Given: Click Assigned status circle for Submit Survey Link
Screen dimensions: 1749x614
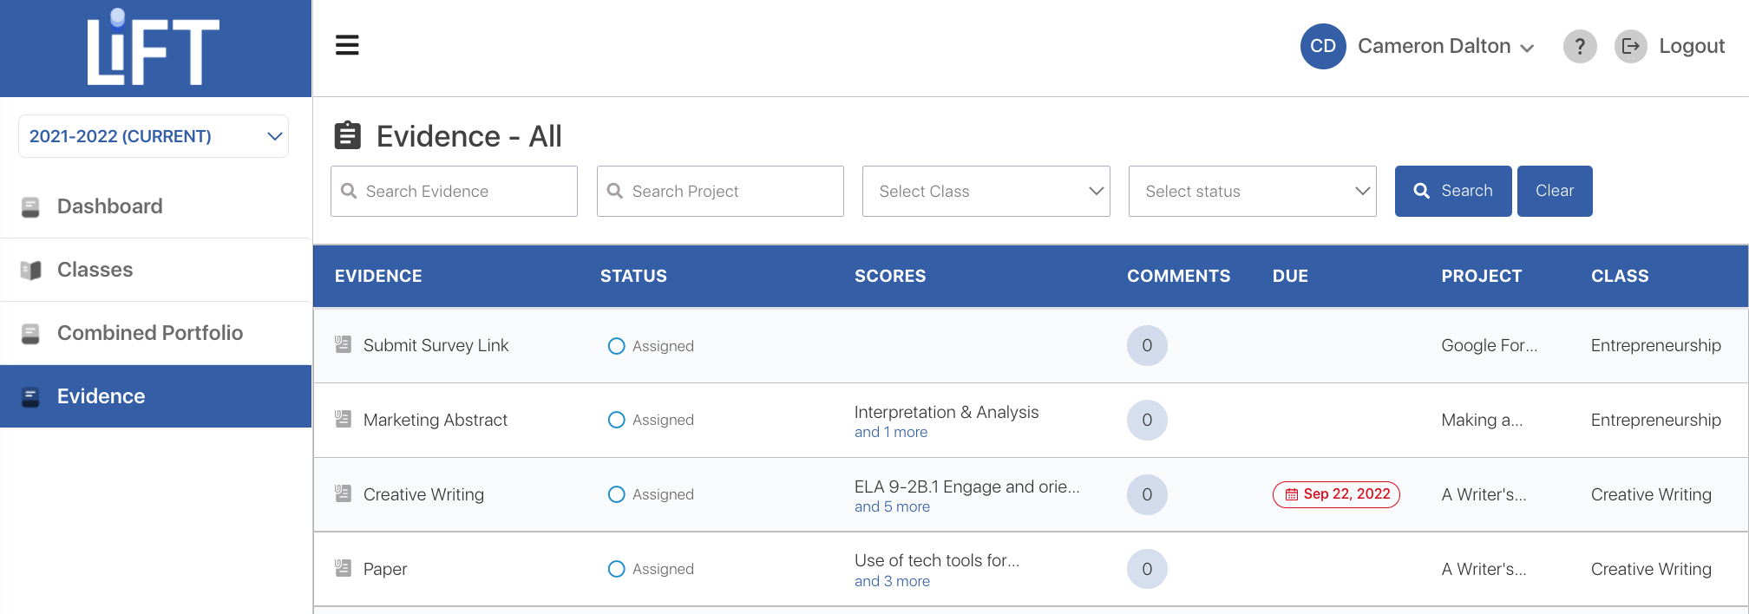Looking at the screenshot, I should [616, 346].
